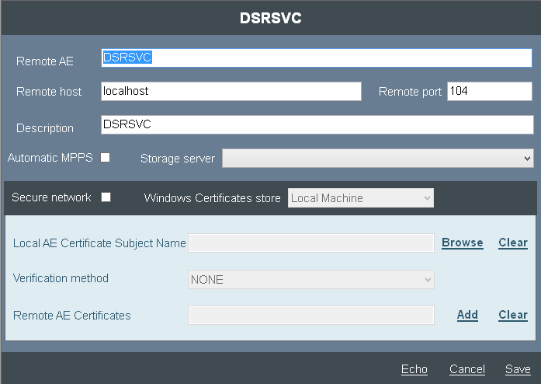Select the Remote AE Certificates field
Viewport: 541px width, 384px height.
click(x=310, y=315)
